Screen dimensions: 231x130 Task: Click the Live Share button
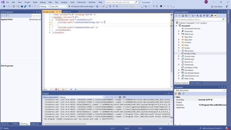tap(217, 6)
